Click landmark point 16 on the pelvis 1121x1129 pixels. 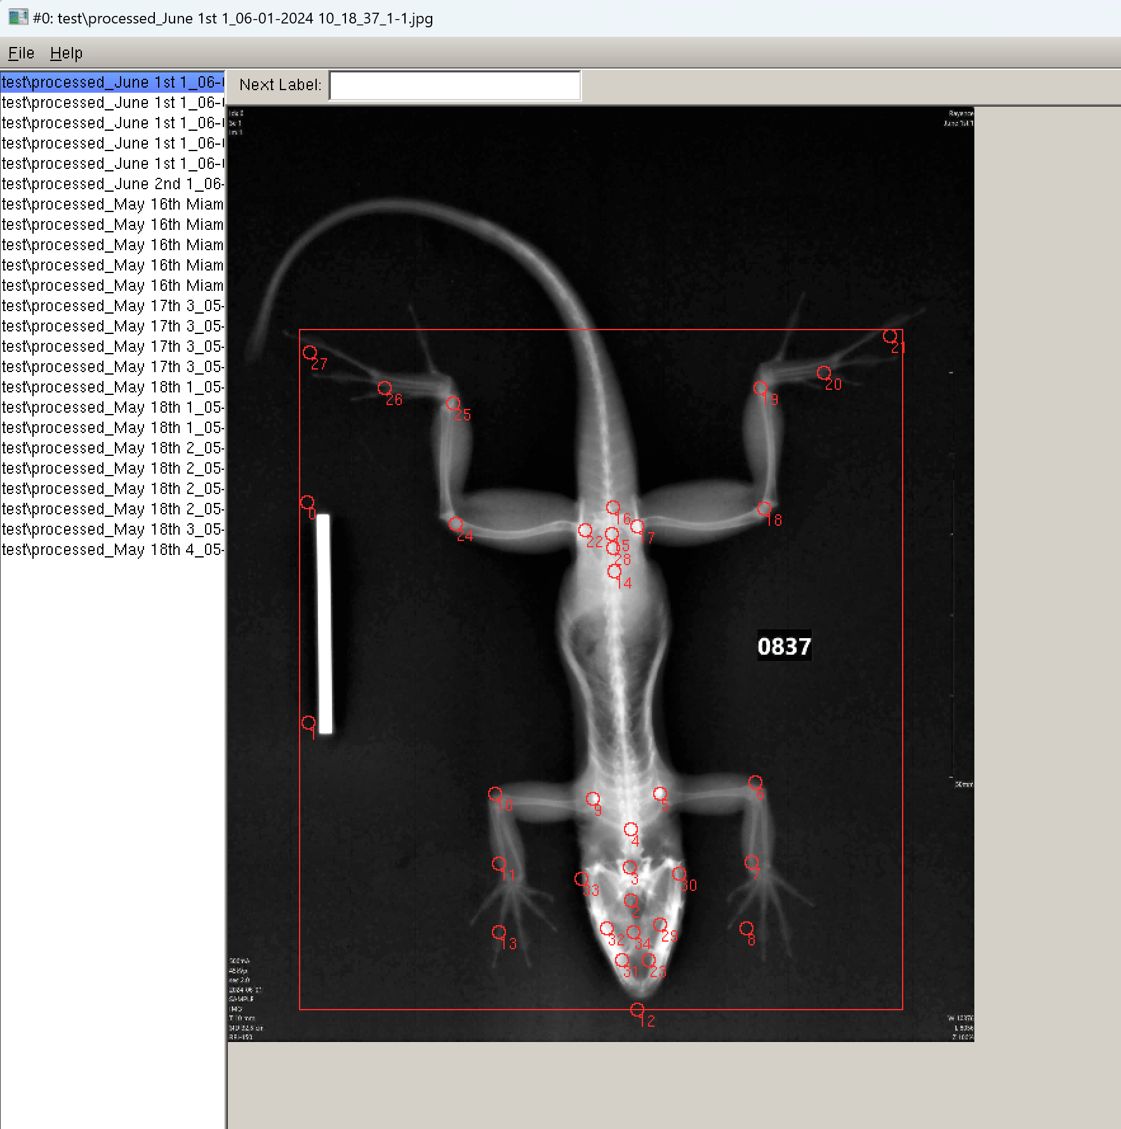point(613,507)
